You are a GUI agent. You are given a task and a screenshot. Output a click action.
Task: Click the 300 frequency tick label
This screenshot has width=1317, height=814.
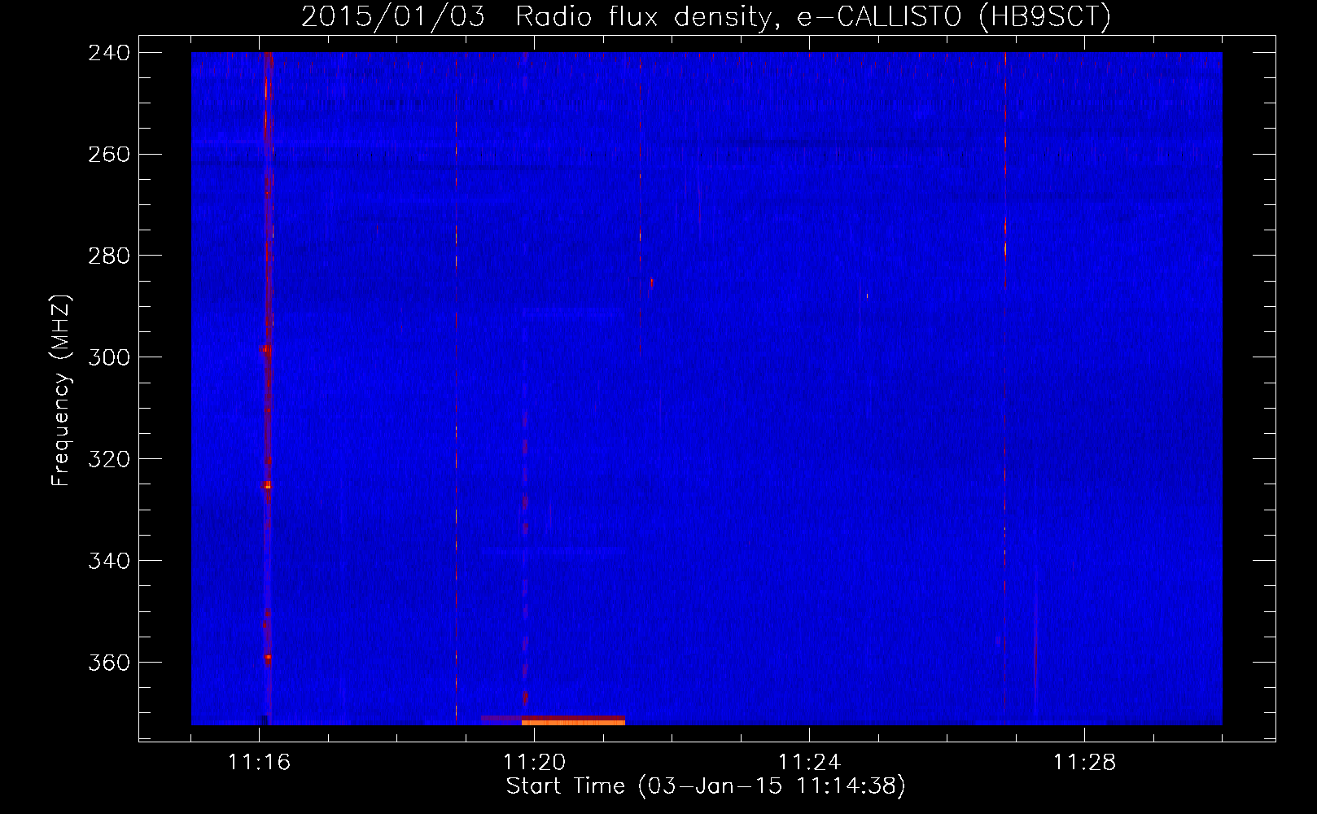click(109, 357)
